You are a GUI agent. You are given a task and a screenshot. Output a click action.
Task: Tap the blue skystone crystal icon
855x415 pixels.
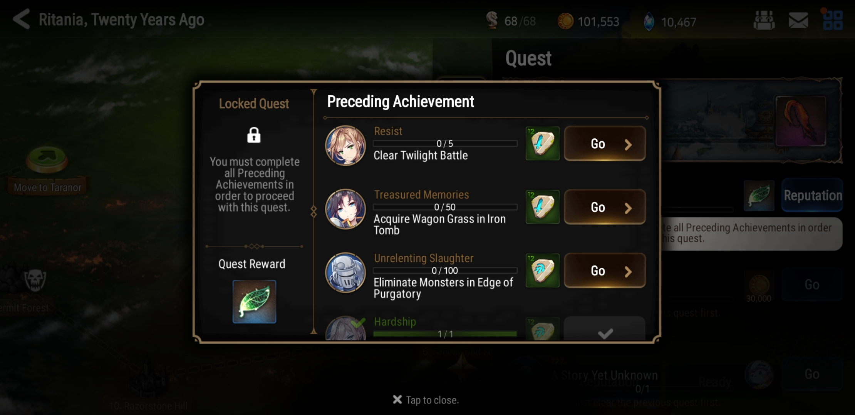pos(649,22)
